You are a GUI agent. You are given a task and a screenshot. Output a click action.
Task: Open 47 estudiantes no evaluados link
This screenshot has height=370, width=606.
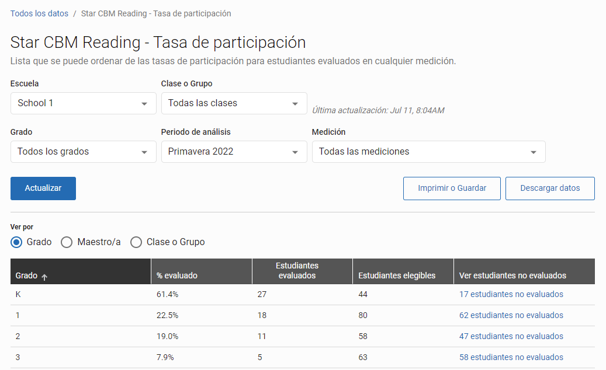coord(511,336)
